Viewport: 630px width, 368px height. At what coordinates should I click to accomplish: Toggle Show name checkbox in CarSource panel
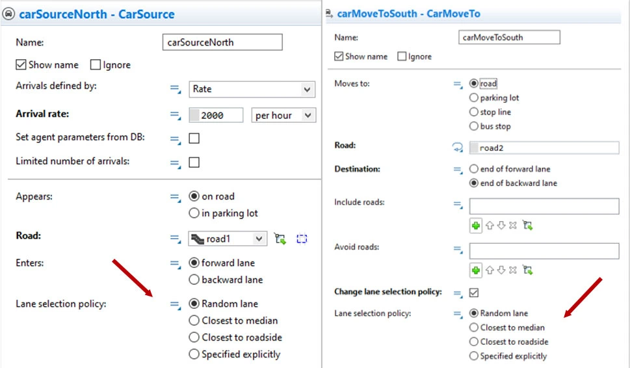click(21, 64)
